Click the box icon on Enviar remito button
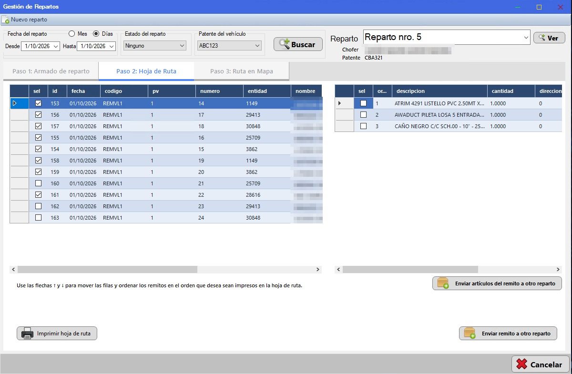572x374 pixels. 470,334
